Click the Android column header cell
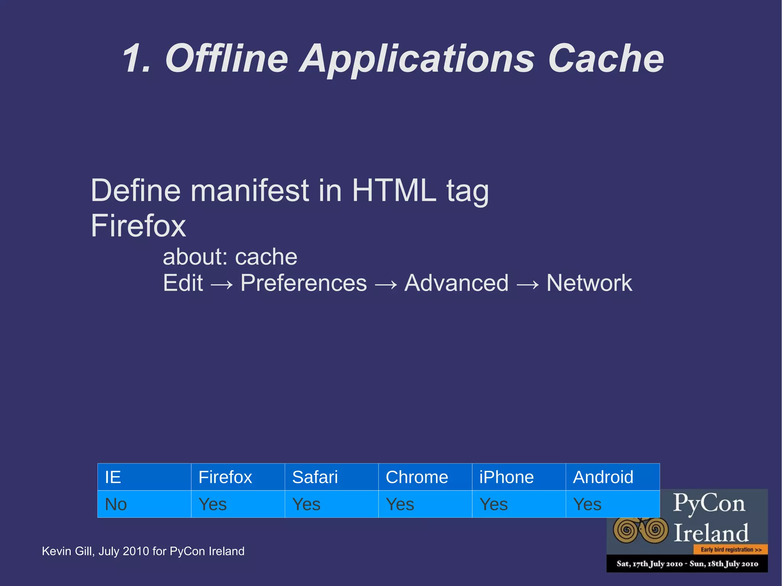Image resolution: width=782 pixels, height=586 pixels. coord(612,477)
